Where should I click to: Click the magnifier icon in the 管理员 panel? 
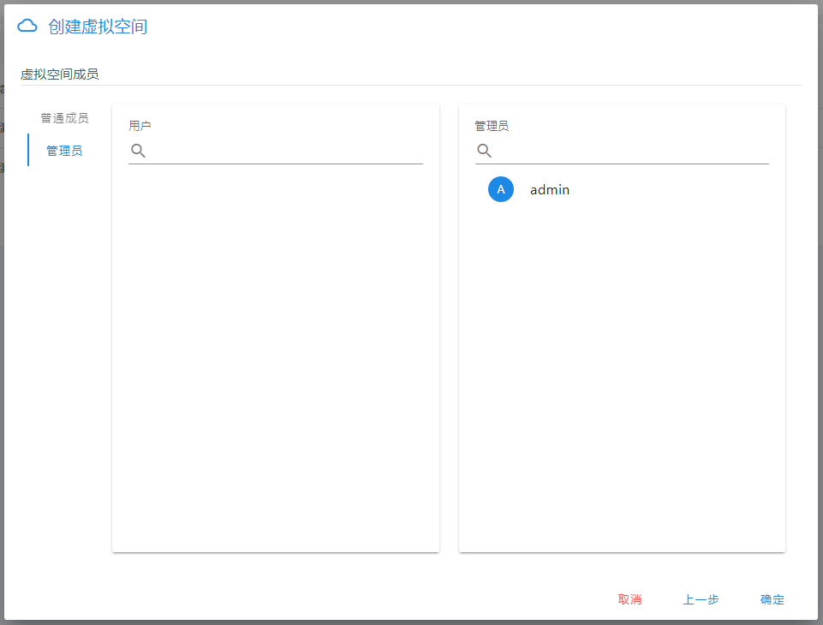[484, 151]
